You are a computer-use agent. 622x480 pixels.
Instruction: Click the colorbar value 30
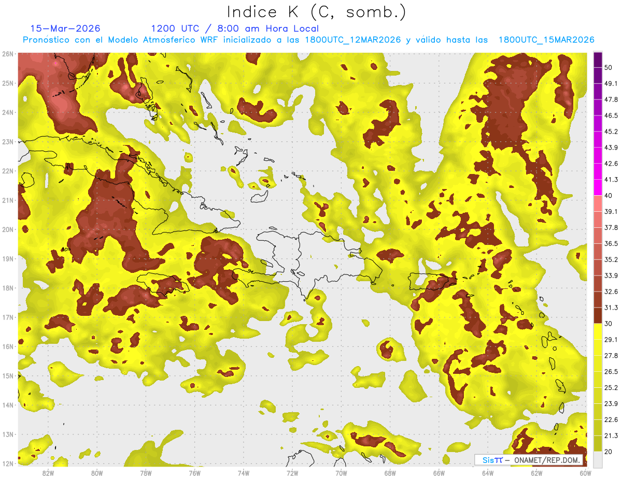608,324
